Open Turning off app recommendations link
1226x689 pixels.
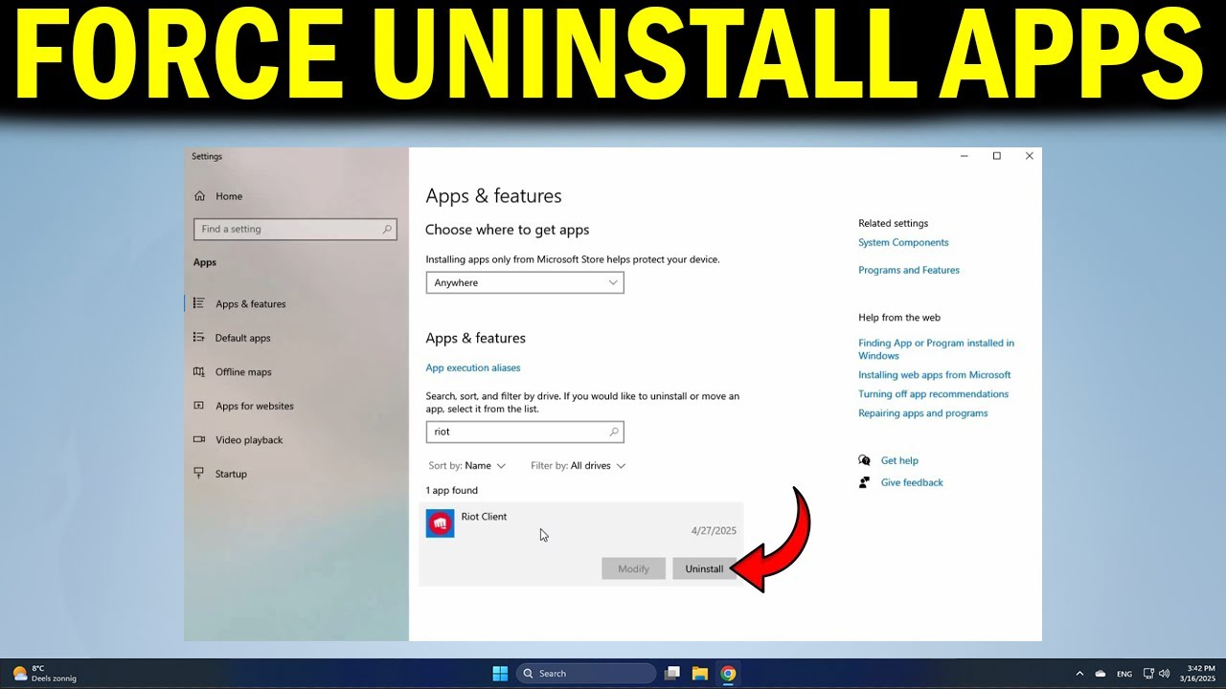tap(933, 394)
